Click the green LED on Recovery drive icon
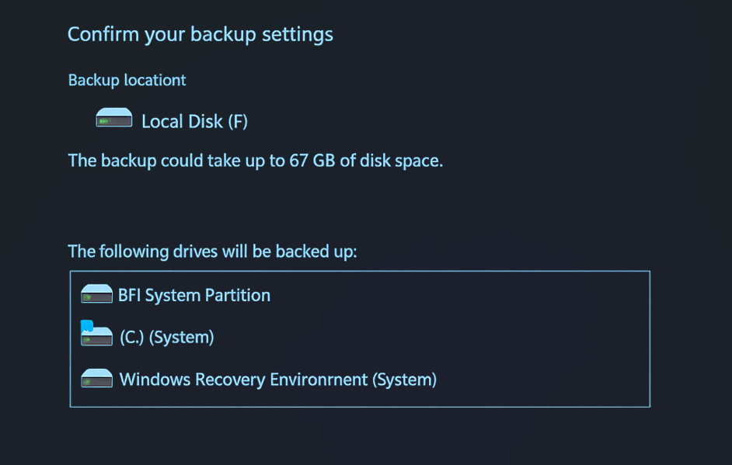The width and height of the screenshot is (732, 465). coord(88,382)
